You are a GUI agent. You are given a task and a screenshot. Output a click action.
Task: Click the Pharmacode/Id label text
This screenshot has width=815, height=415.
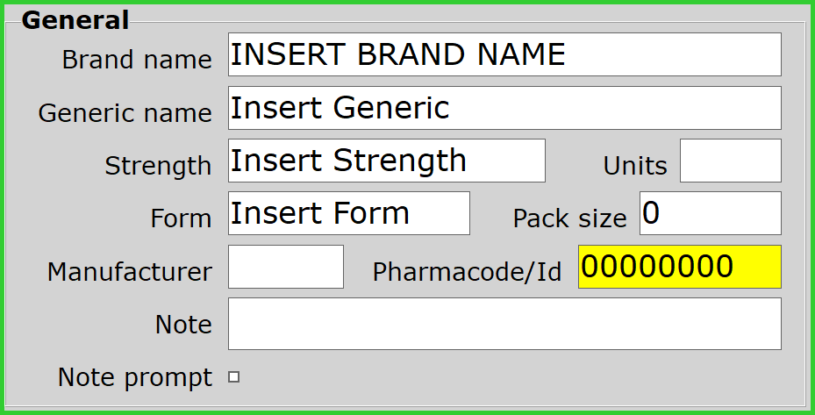click(x=467, y=272)
